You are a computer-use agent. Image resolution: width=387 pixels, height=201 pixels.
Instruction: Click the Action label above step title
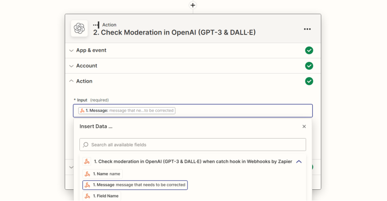coord(109,25)
